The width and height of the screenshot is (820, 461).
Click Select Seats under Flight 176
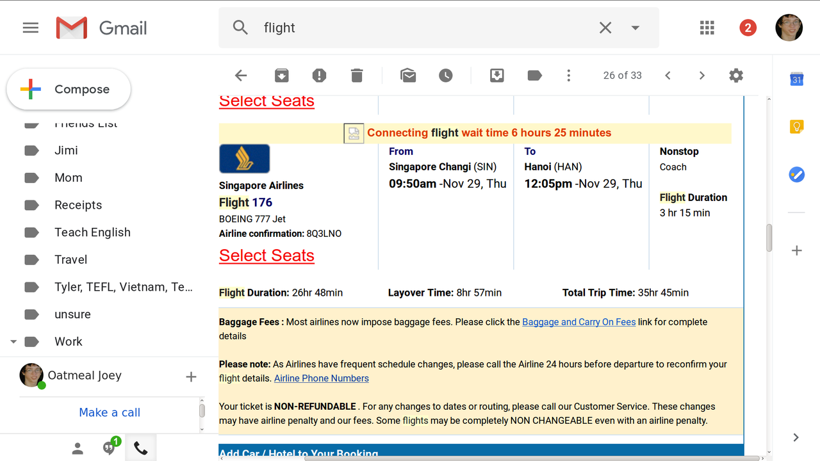pyautogui.click(x=266, y=255)
